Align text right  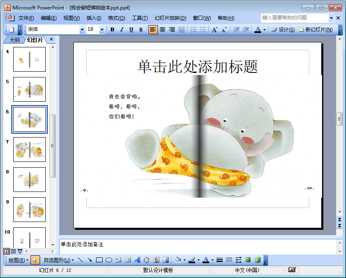(172, 30)
